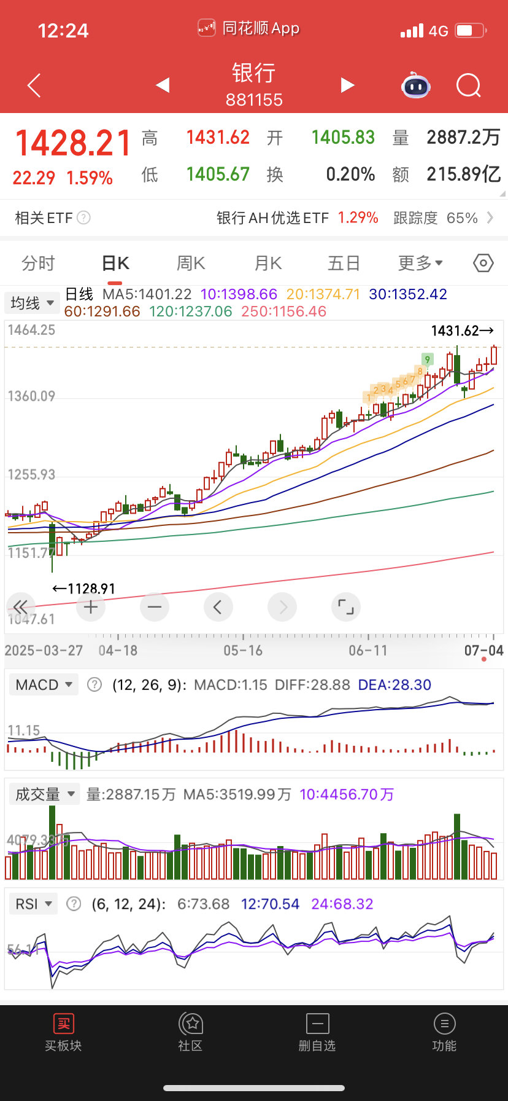The width and height of the screenshot is (508, 1101).
Task: Tap the 相关ETF label
Action: pos(44,217)
